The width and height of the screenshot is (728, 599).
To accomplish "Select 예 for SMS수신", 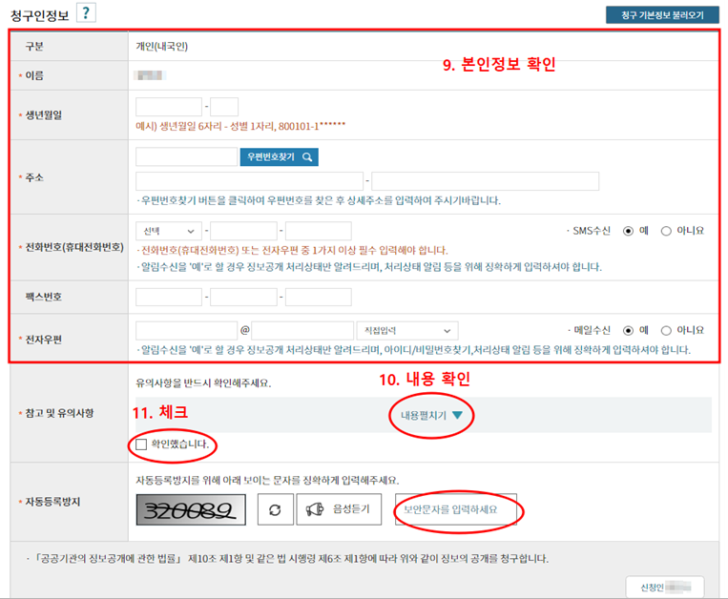I will pyautogui.click(x=629, y=231).
